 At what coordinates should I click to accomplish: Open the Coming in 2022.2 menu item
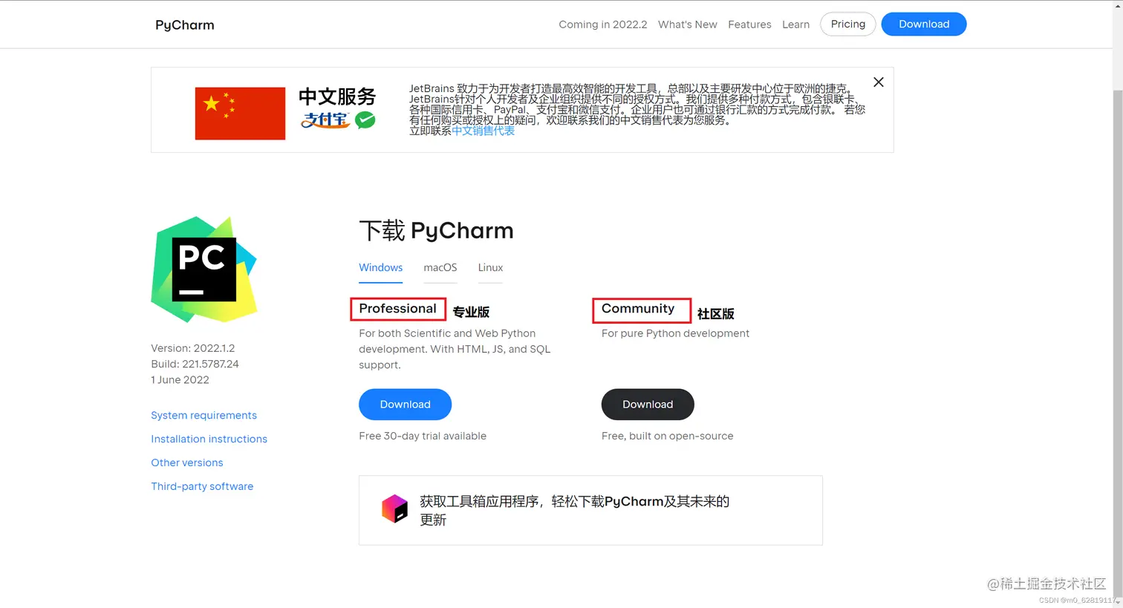[x=602, y=24]
